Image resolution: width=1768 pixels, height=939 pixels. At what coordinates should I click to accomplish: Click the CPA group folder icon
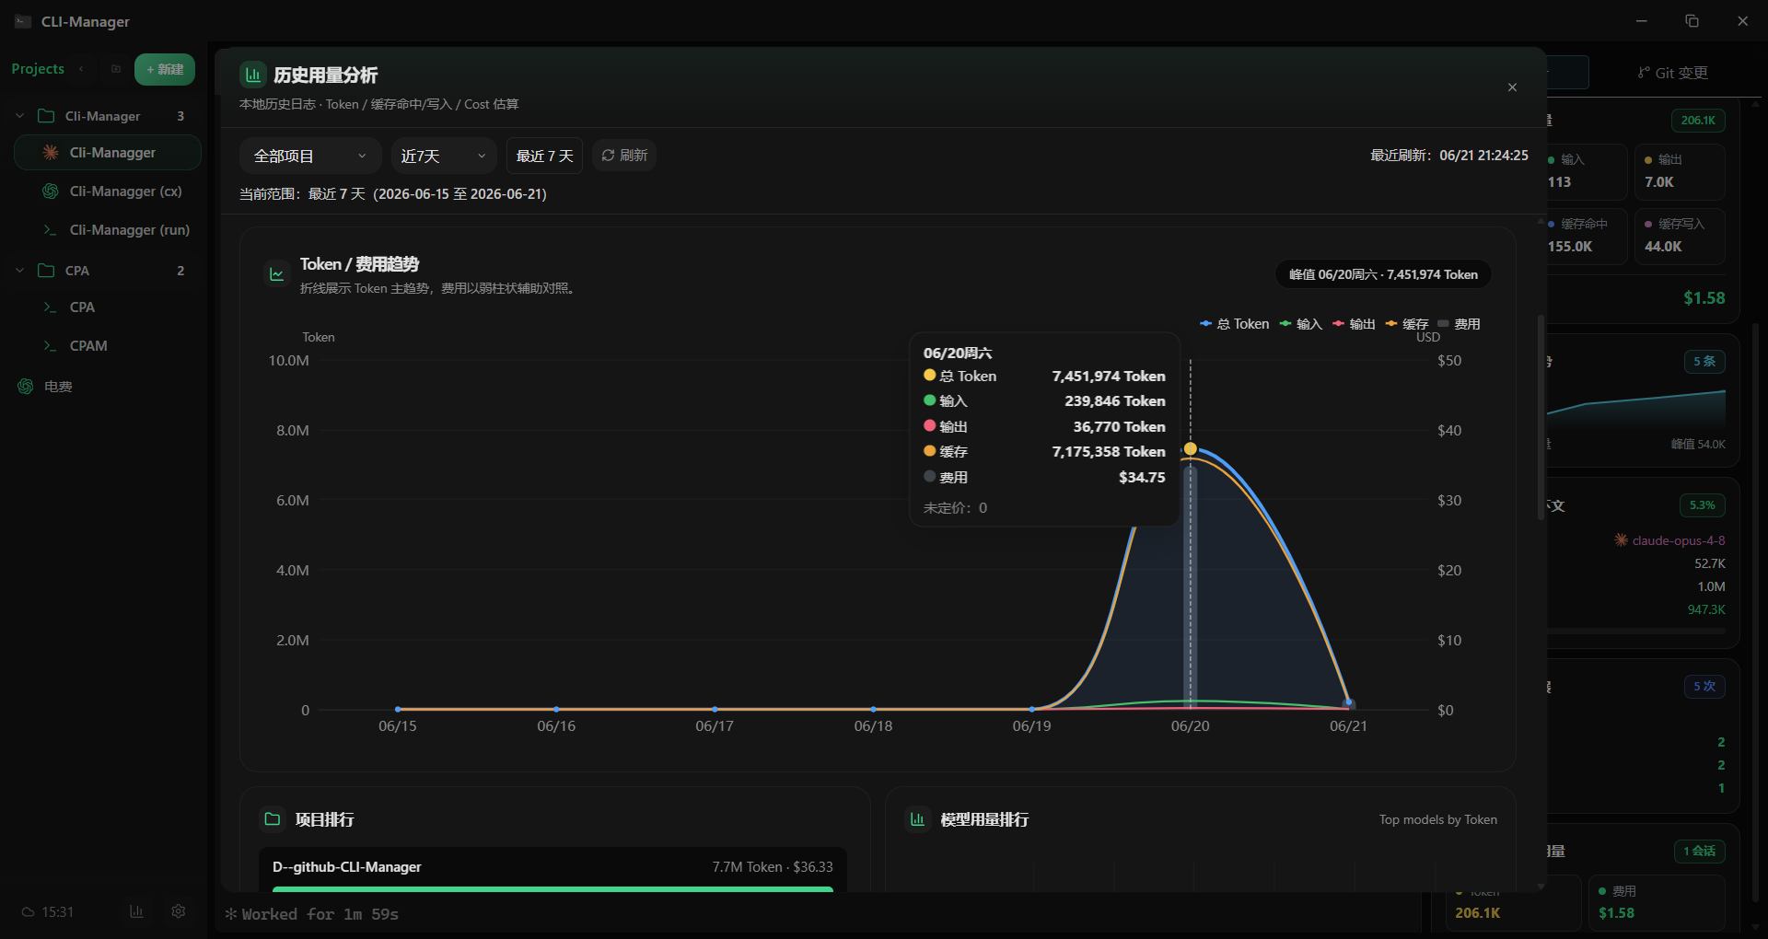click(x=46, y=271)
